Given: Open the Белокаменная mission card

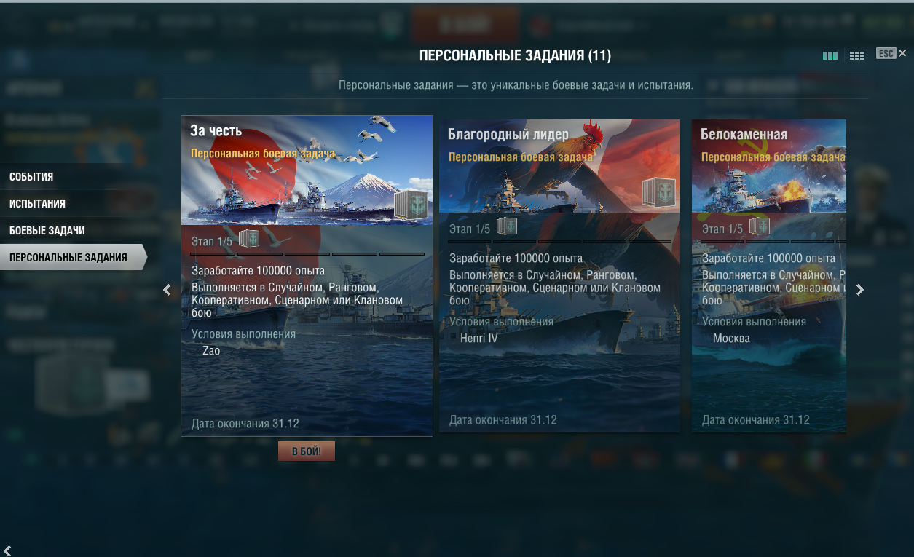Looking at the screenshot, I should 769,276.
